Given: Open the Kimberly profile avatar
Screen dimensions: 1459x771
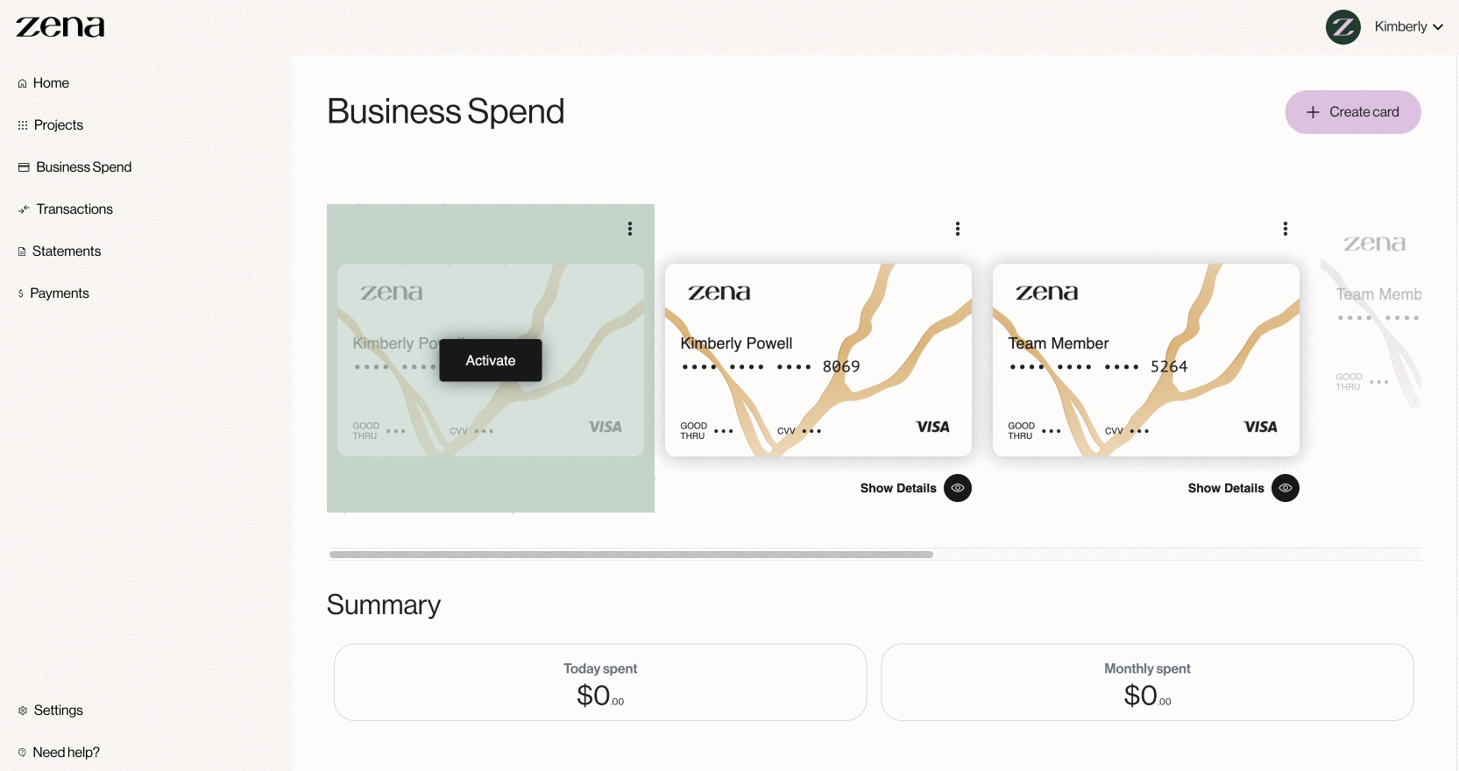Looking at the screenshot, I should [x=1342, y=27].
